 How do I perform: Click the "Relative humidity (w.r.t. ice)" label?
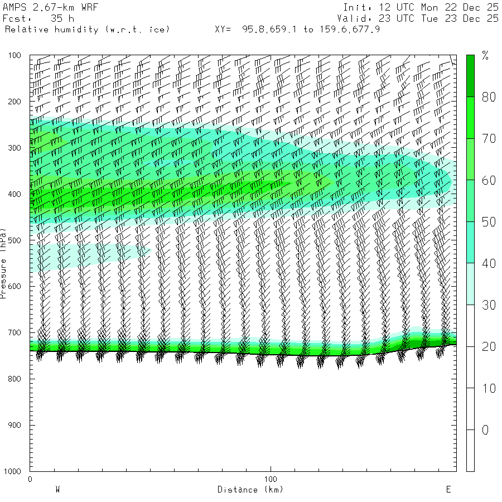(x=87, y=30)
